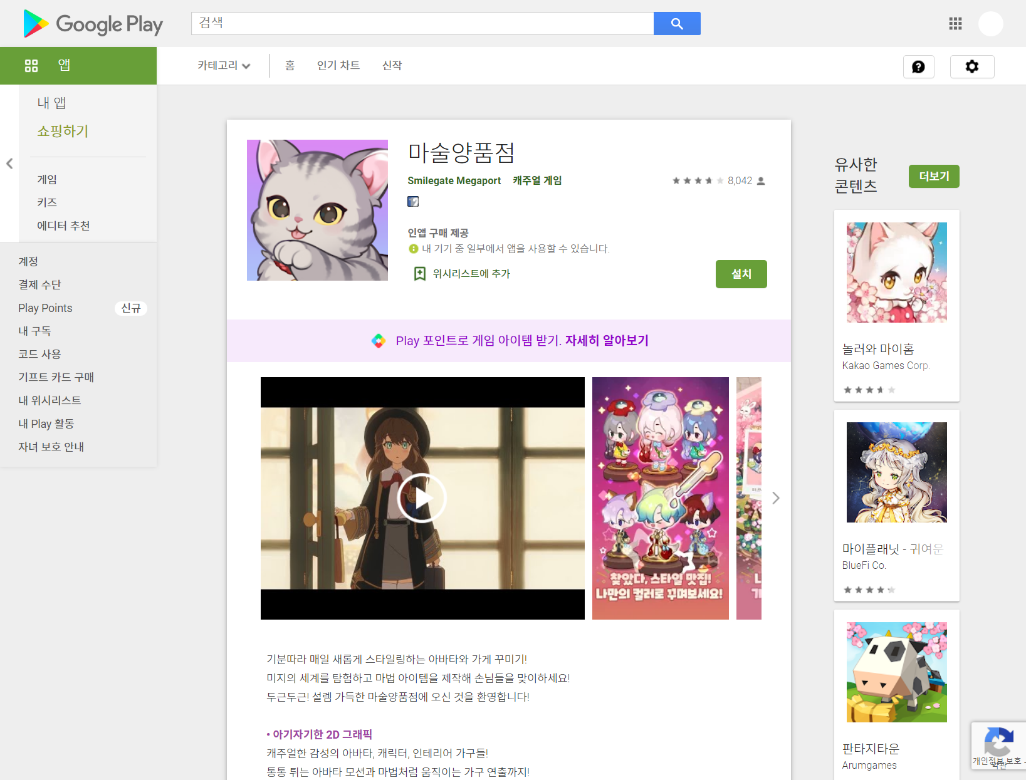Open 키즈 category in sidebar

(47, 202)
